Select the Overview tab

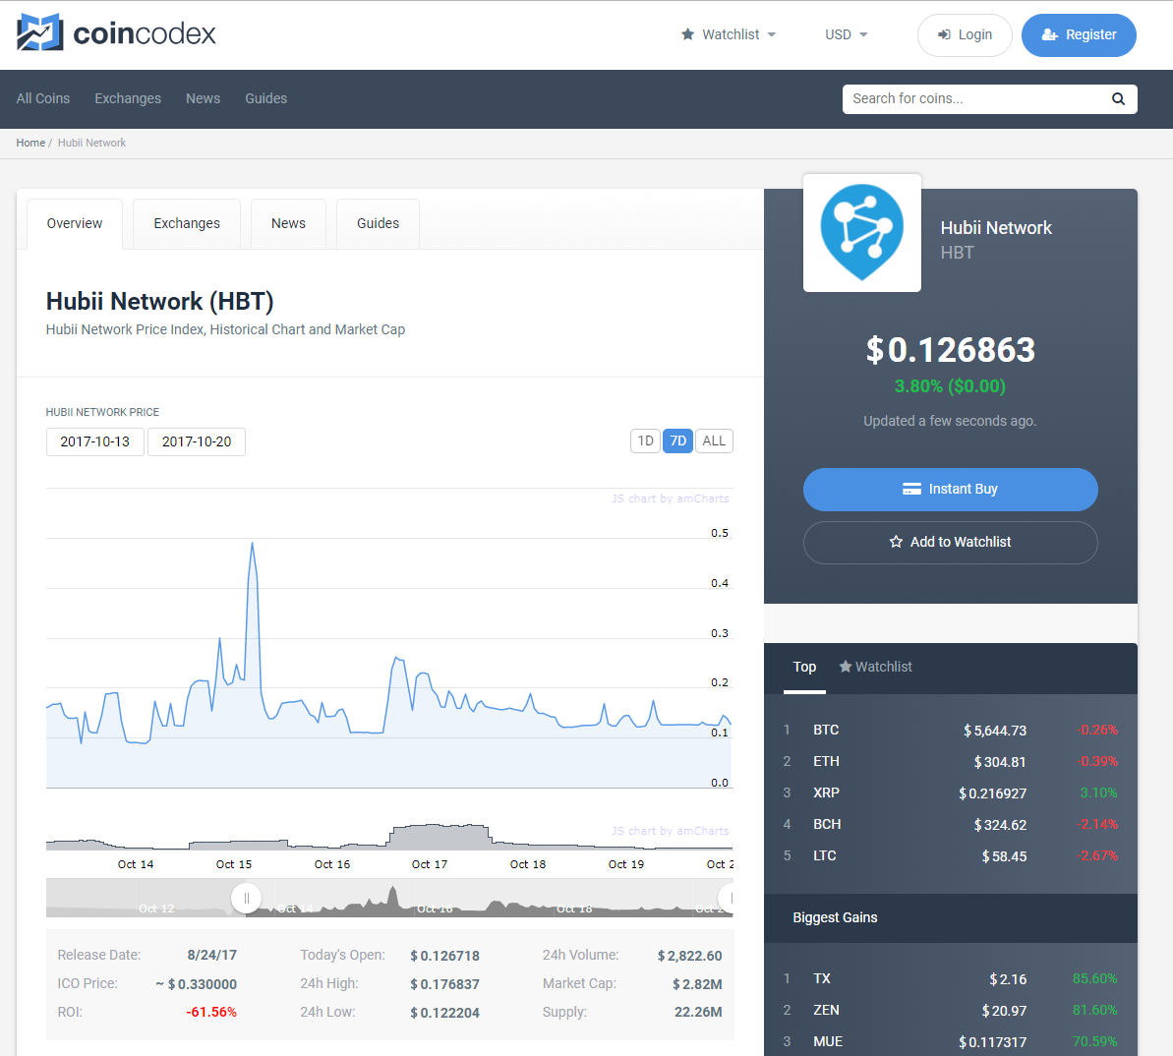pyautogui.click(x=75, y=223)
